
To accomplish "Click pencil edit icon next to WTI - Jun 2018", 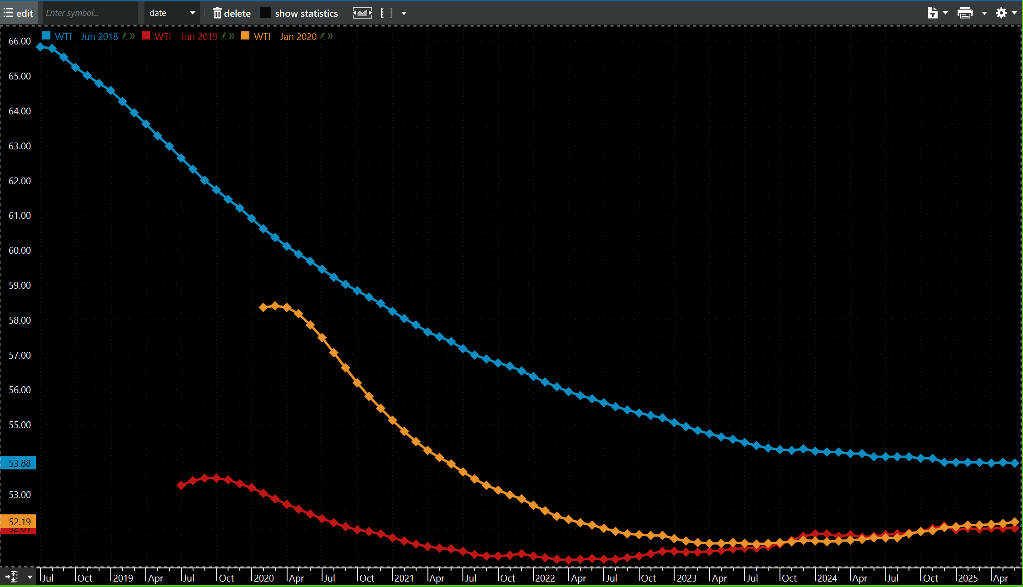I will click(125, 36).
